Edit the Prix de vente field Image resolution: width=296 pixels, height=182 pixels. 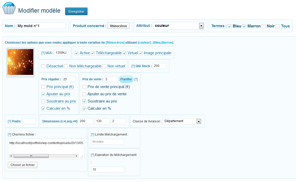point(111,79)
